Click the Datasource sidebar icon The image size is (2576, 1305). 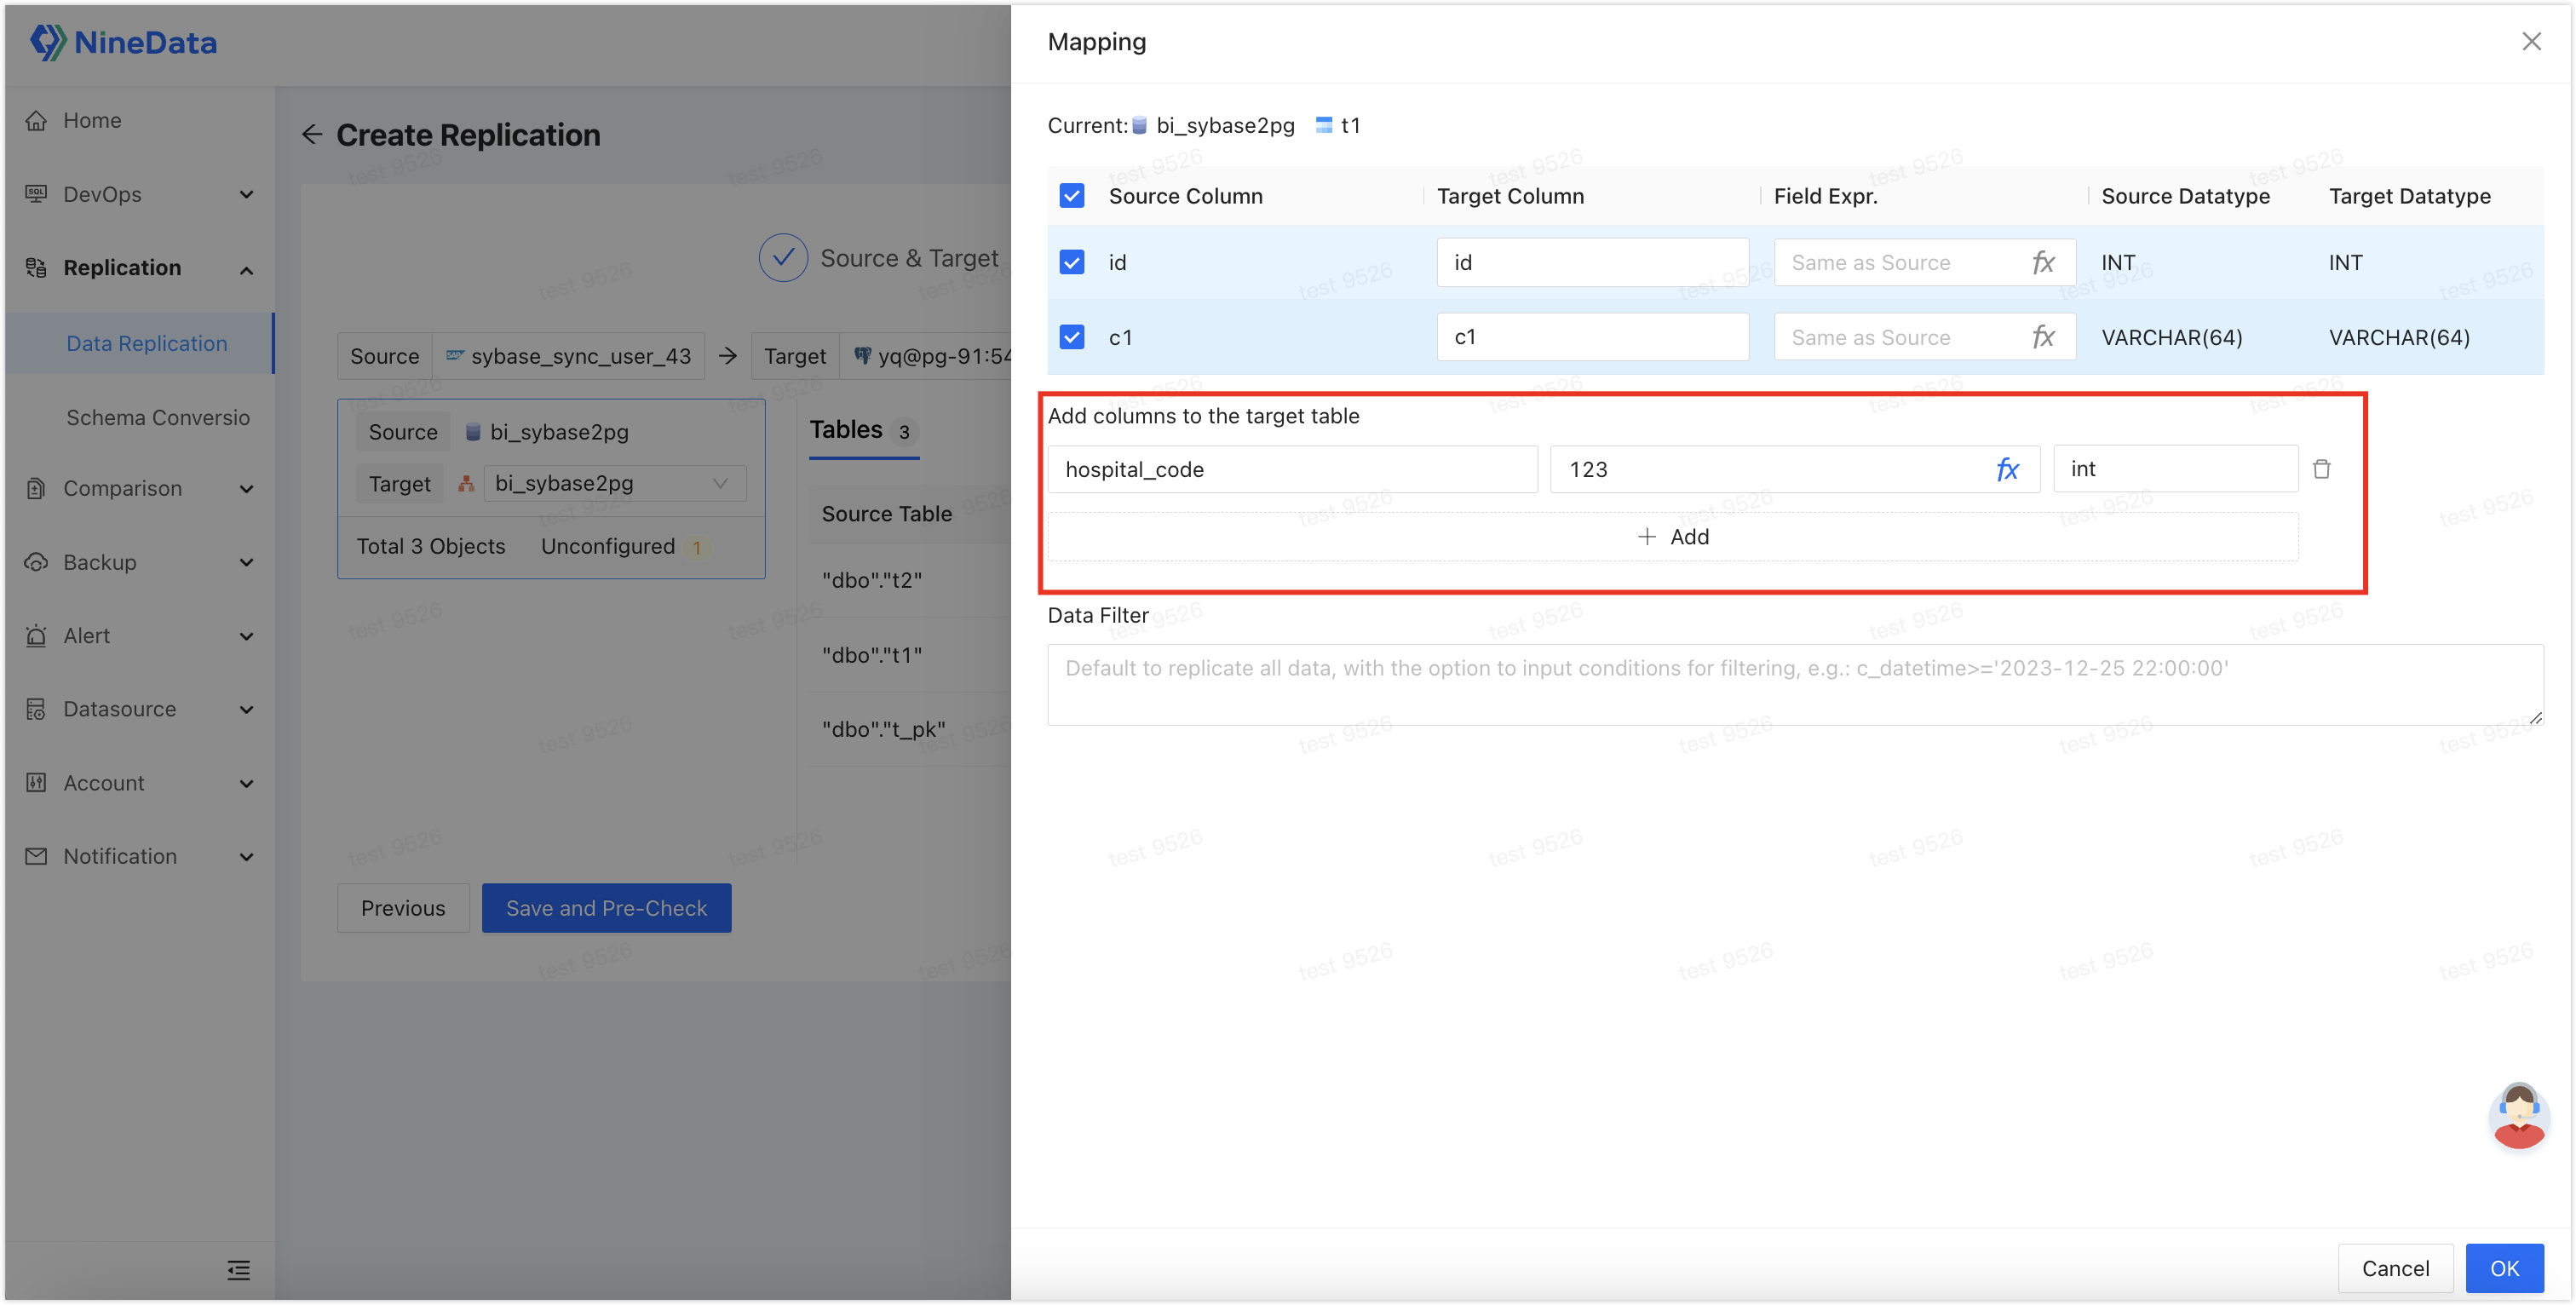[x=36, y=709]
